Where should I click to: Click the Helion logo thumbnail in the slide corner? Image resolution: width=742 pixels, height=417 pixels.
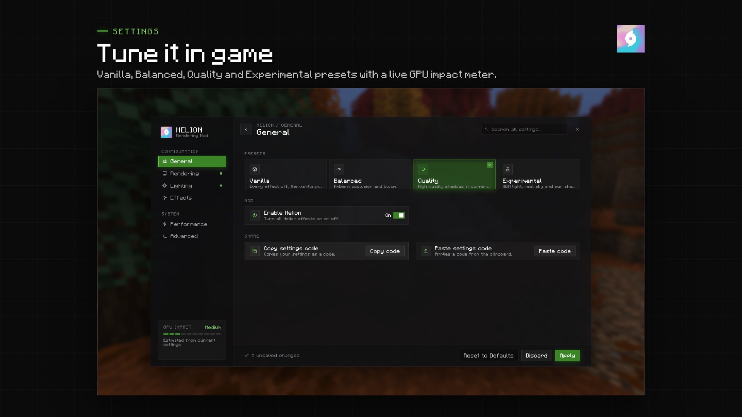tap(630, 39)
